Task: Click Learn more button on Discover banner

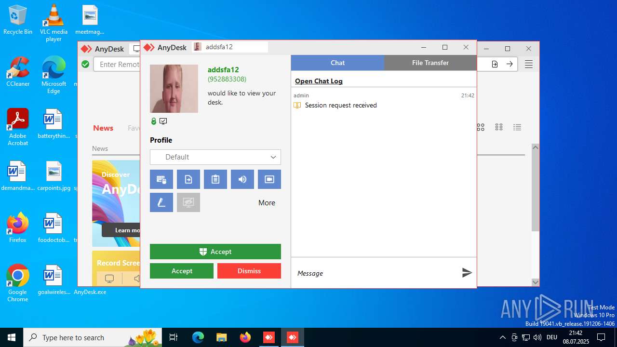Action: (x=121, y=230)
